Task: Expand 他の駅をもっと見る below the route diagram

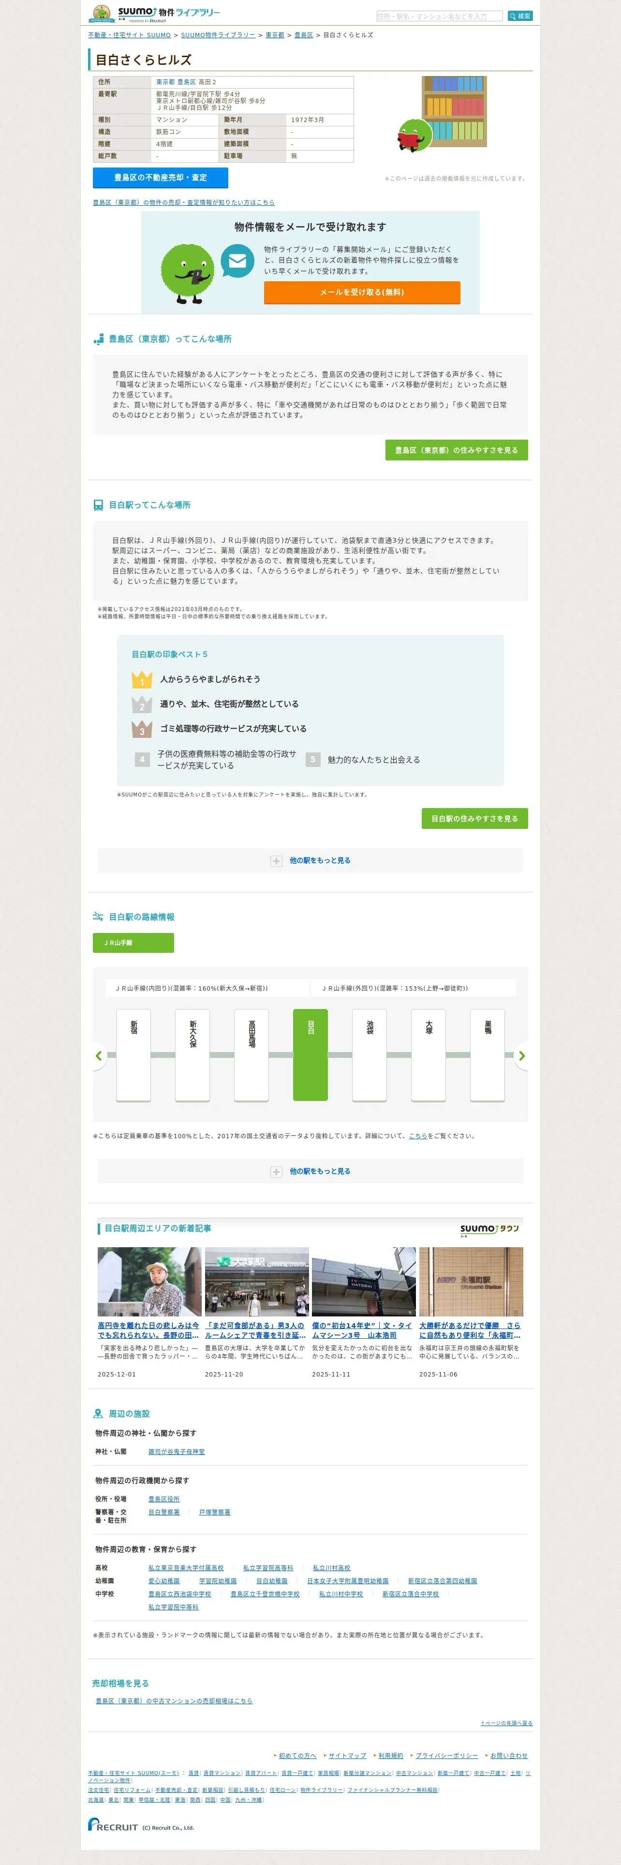Action: [311, 1171]
